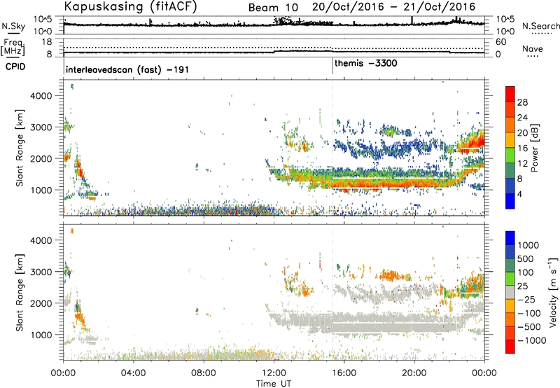Viewport: 560px width, 388px height.
Task: Click 'Slant Range [km]' label of power panel
Action: point(20,148)
